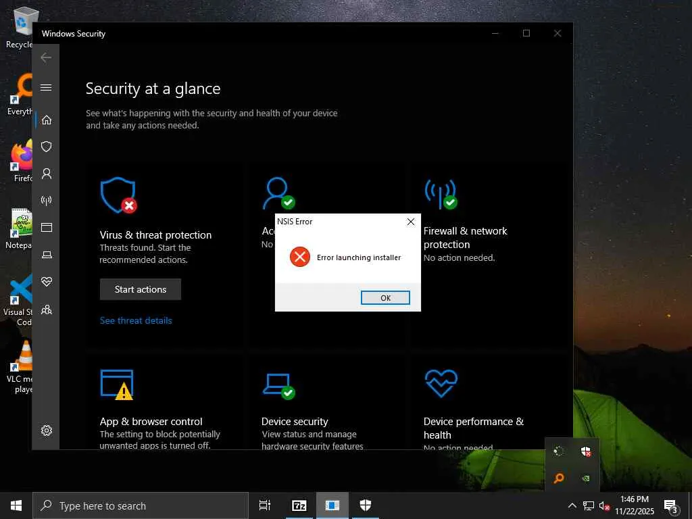Minimize the Windows Security window
The width and height of the screenshot is (692, 519).
click(x=495, y=33)
